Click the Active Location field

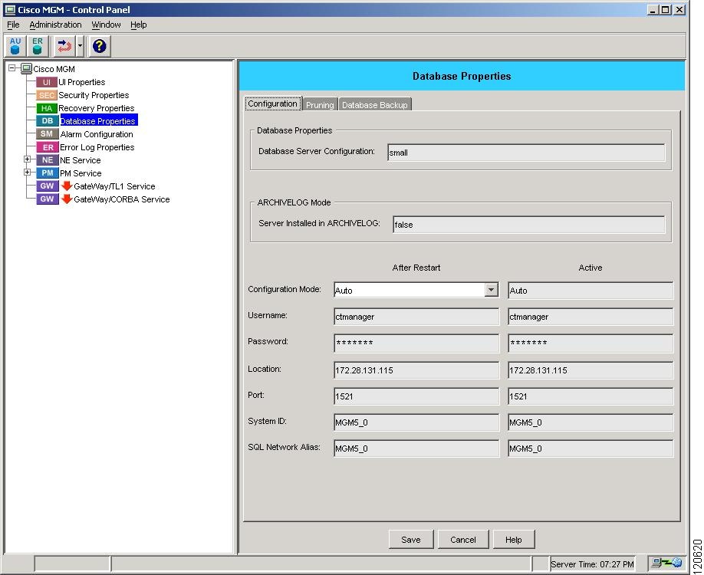pyautogui.click(x=591, y=370)
